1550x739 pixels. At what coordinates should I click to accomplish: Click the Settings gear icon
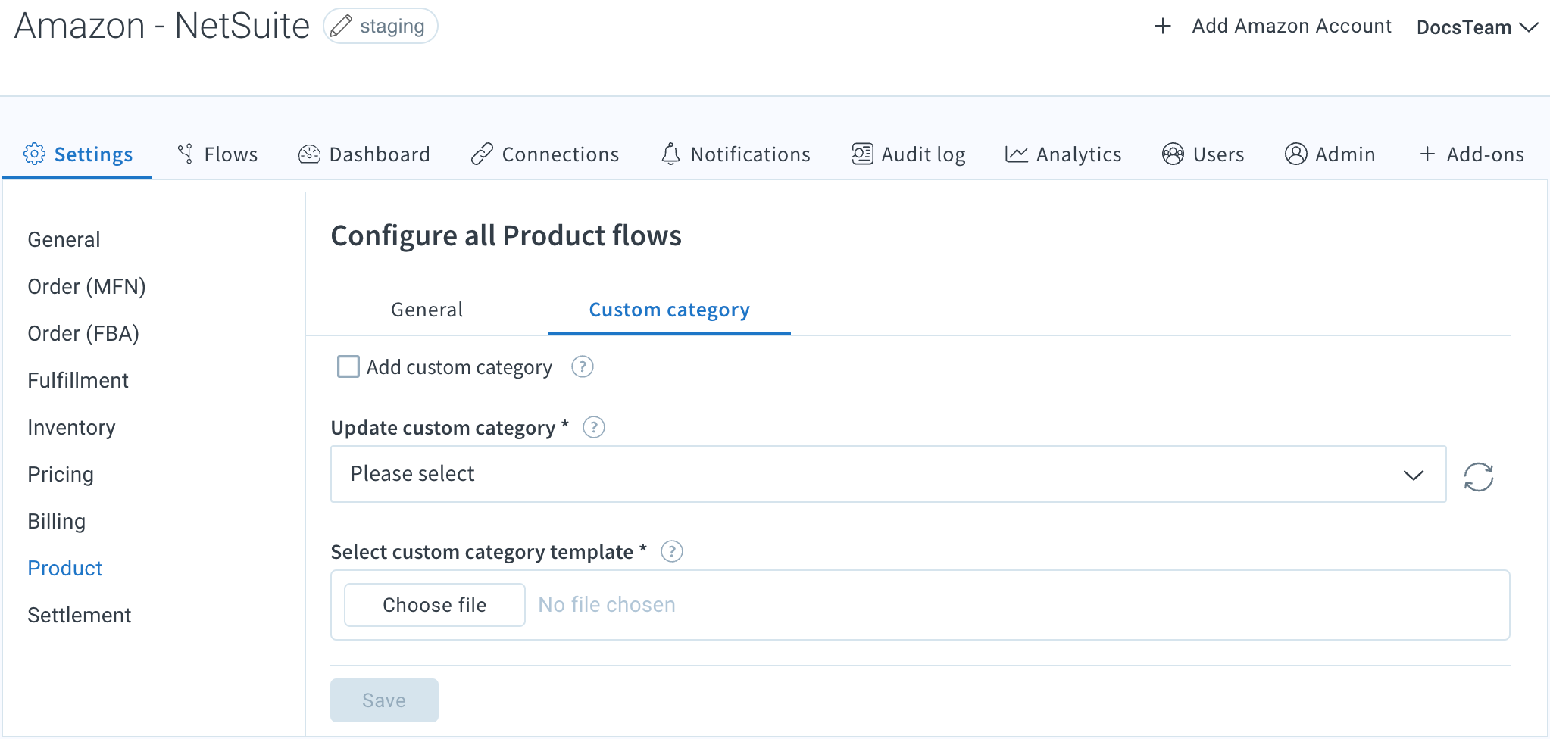34,154
